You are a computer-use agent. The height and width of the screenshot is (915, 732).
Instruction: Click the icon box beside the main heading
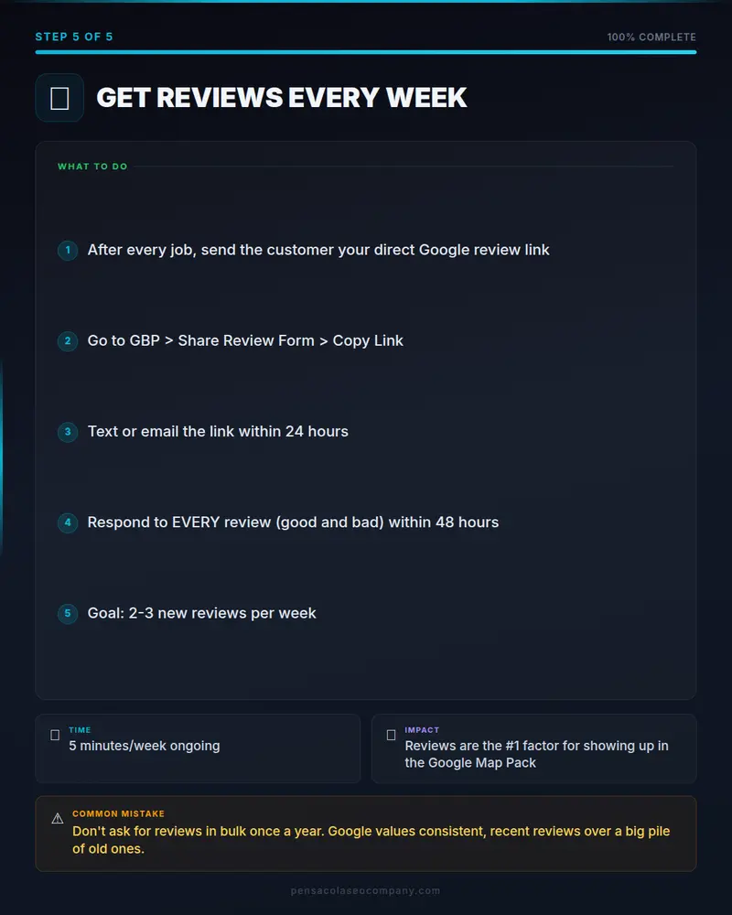(x=59, y=98)
